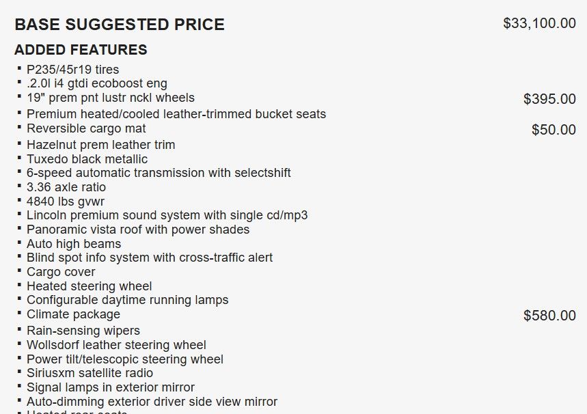
Task: Select the Tuxedo black metallic entry
Action: pyautogui.click(x=87, y=159)
